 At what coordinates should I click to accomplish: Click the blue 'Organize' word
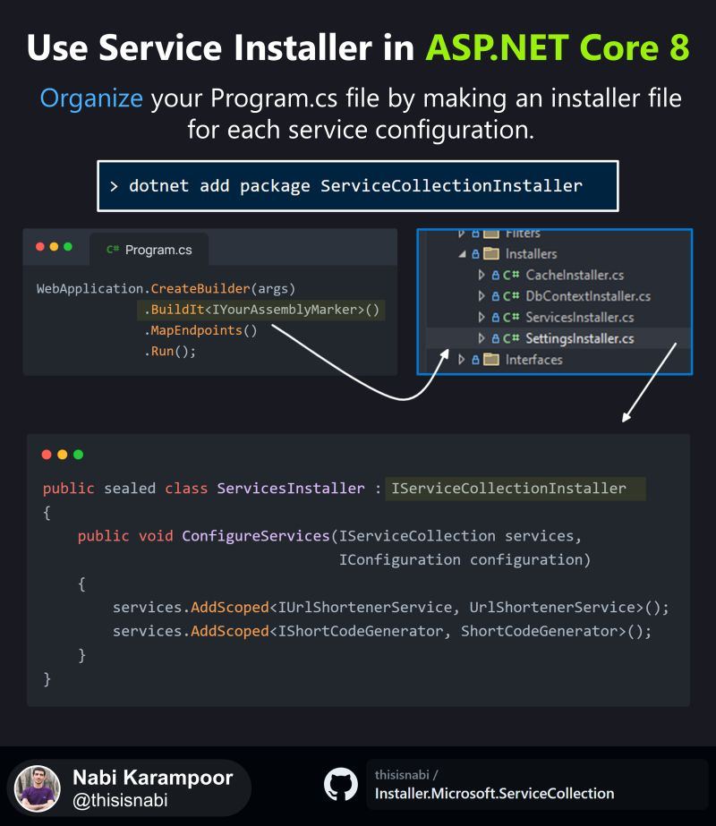[x=91, y=98]
